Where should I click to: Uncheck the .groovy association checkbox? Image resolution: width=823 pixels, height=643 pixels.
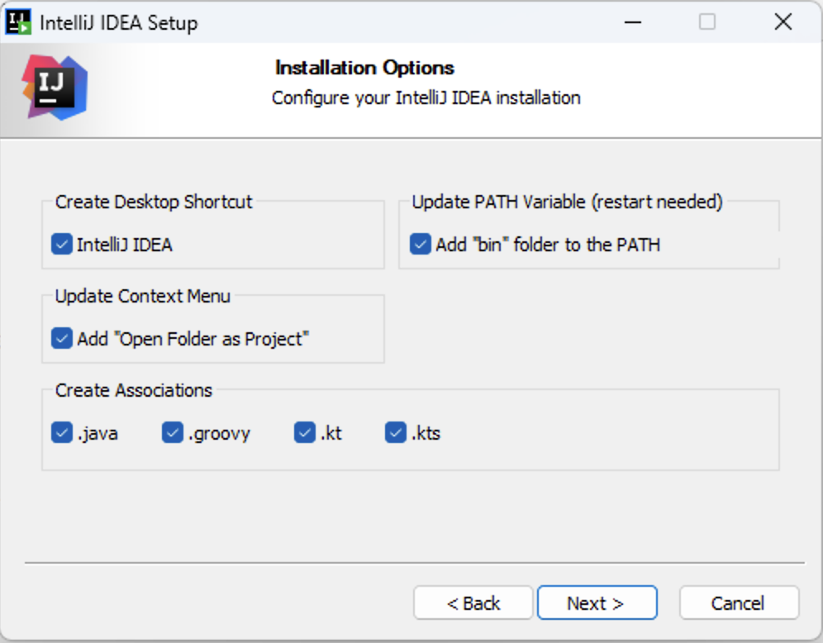173,433
